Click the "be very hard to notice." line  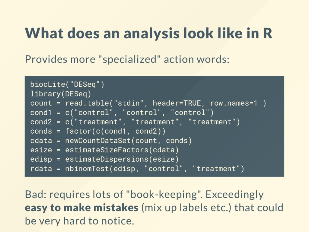[79, 221]
